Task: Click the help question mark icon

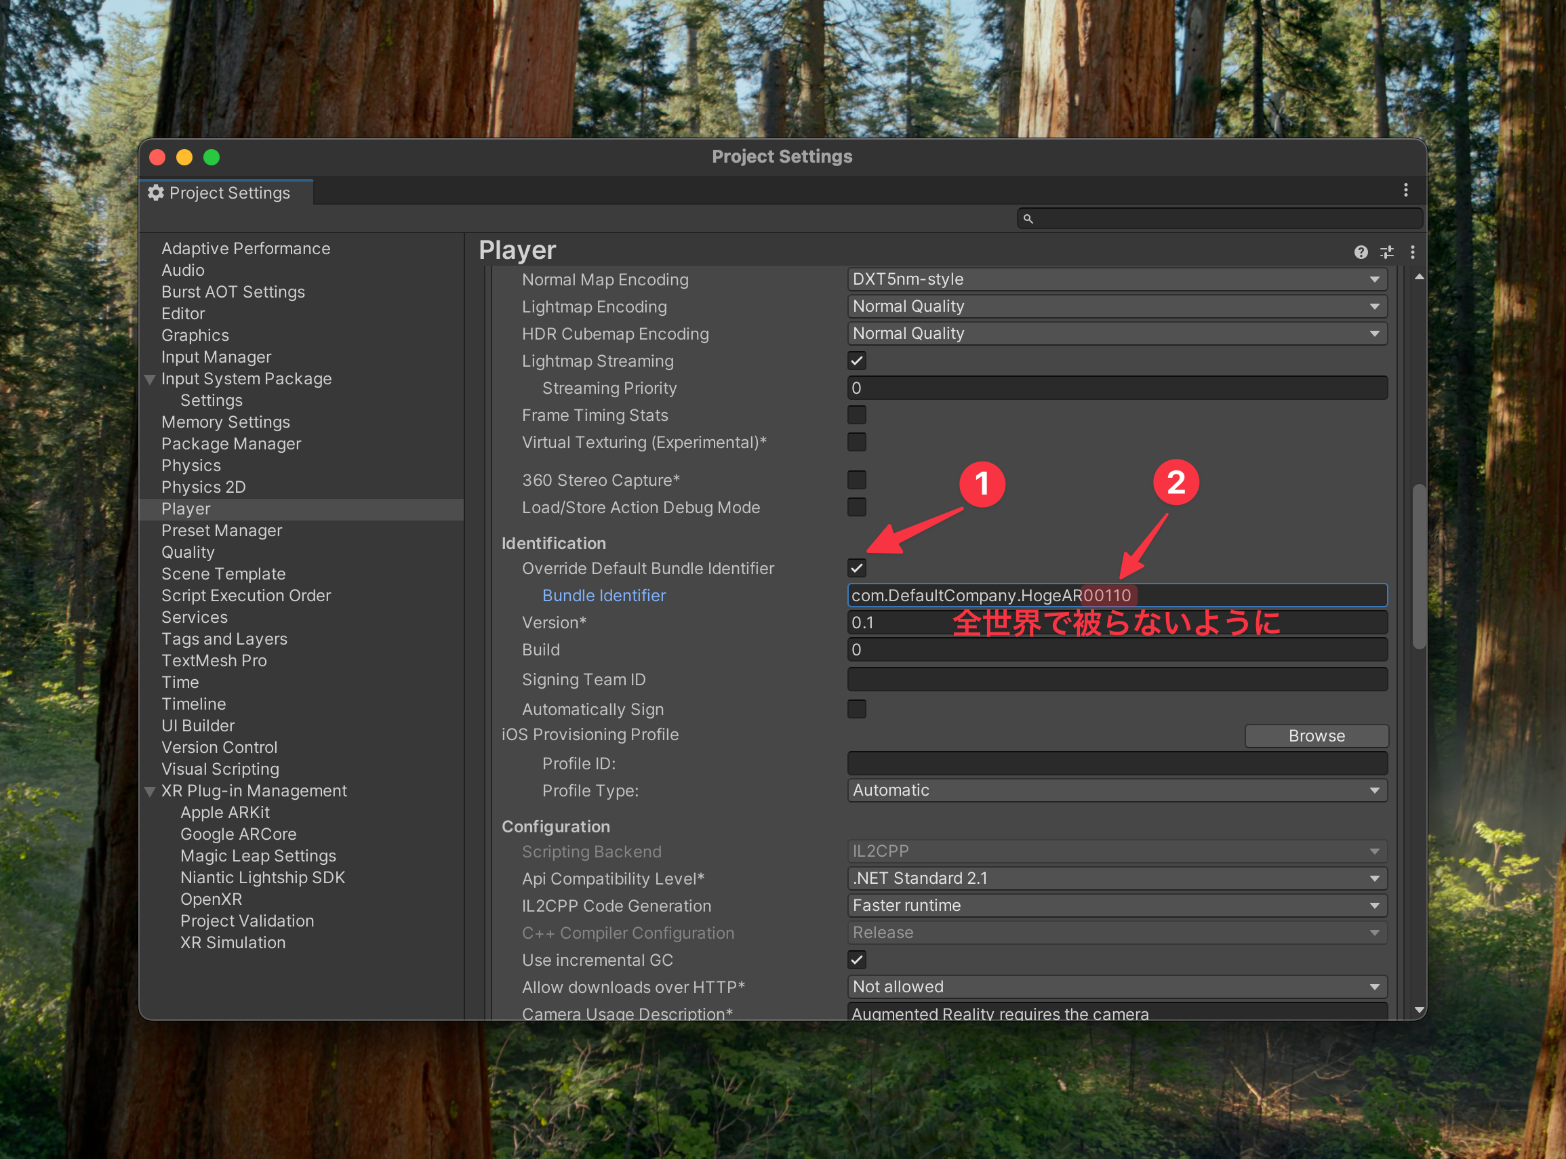Action: coord(1361,252)
